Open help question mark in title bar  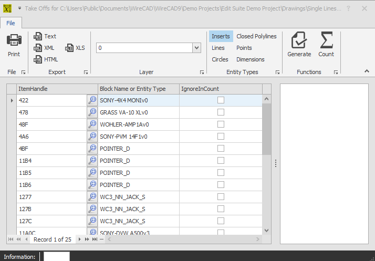pyautogui.click(x=348, y=8)
